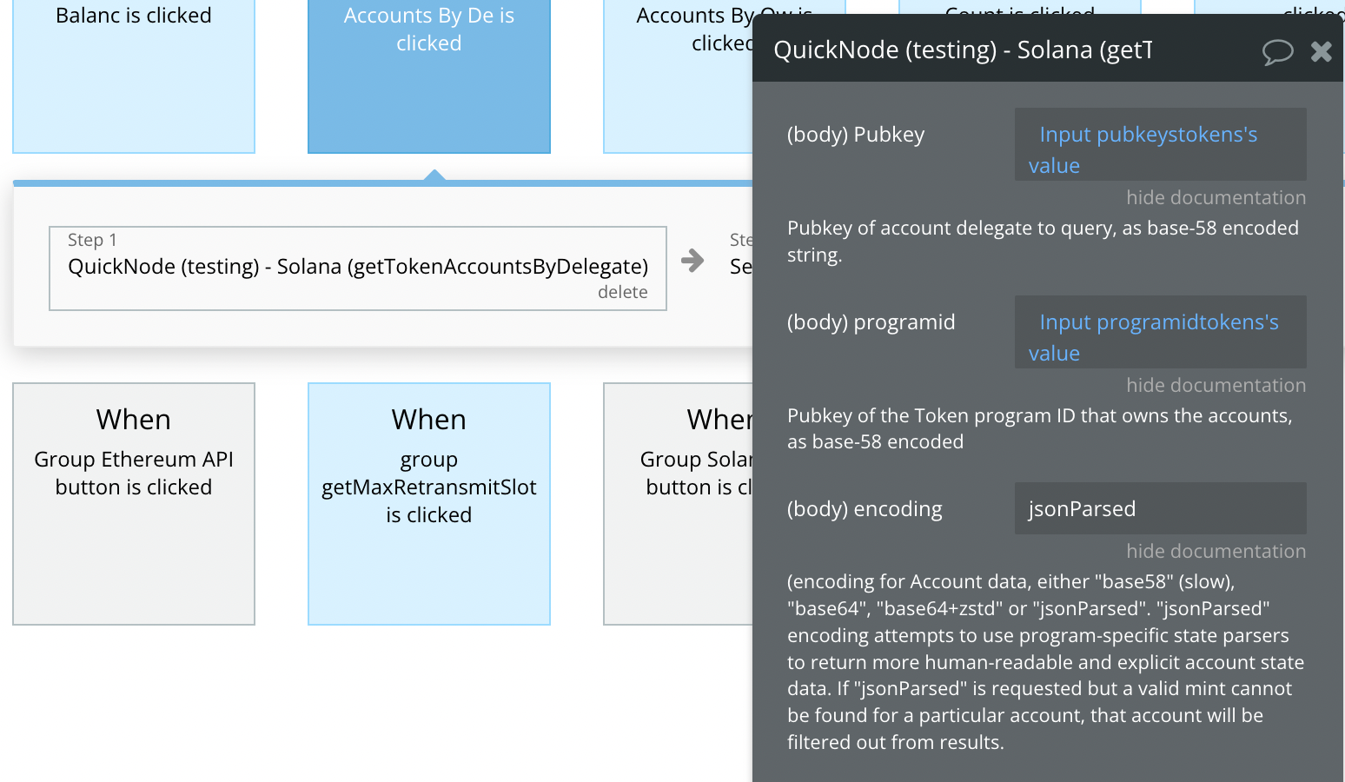This screenshot has width=1345, height=782.
Task: Edit the programid dynamic value field
Action: coord(1160,332)
